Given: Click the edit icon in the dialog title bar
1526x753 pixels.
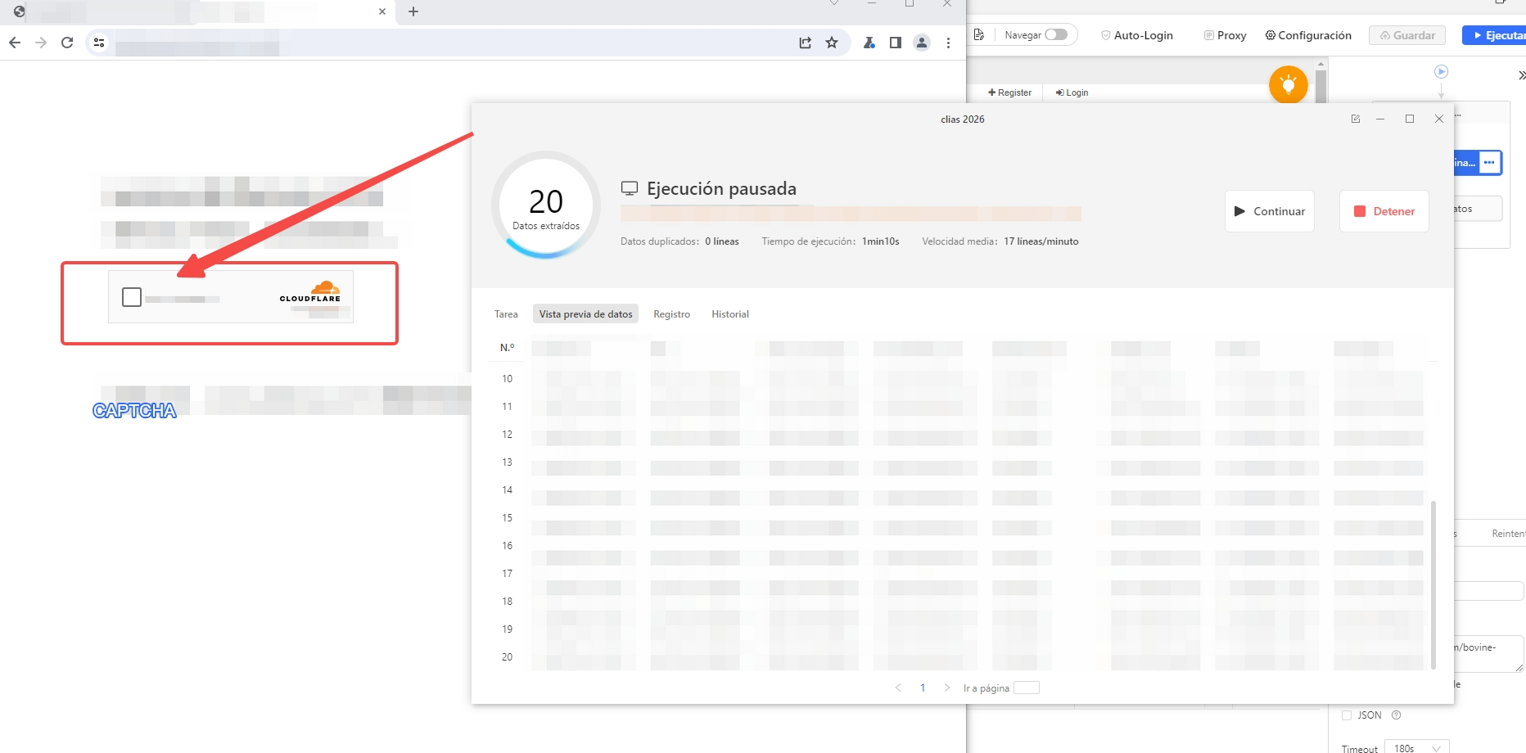Looking at the screenshot, I should 1356,119.
